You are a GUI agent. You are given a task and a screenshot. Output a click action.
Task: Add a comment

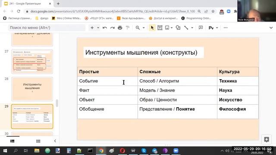click(x=201, y=28)
